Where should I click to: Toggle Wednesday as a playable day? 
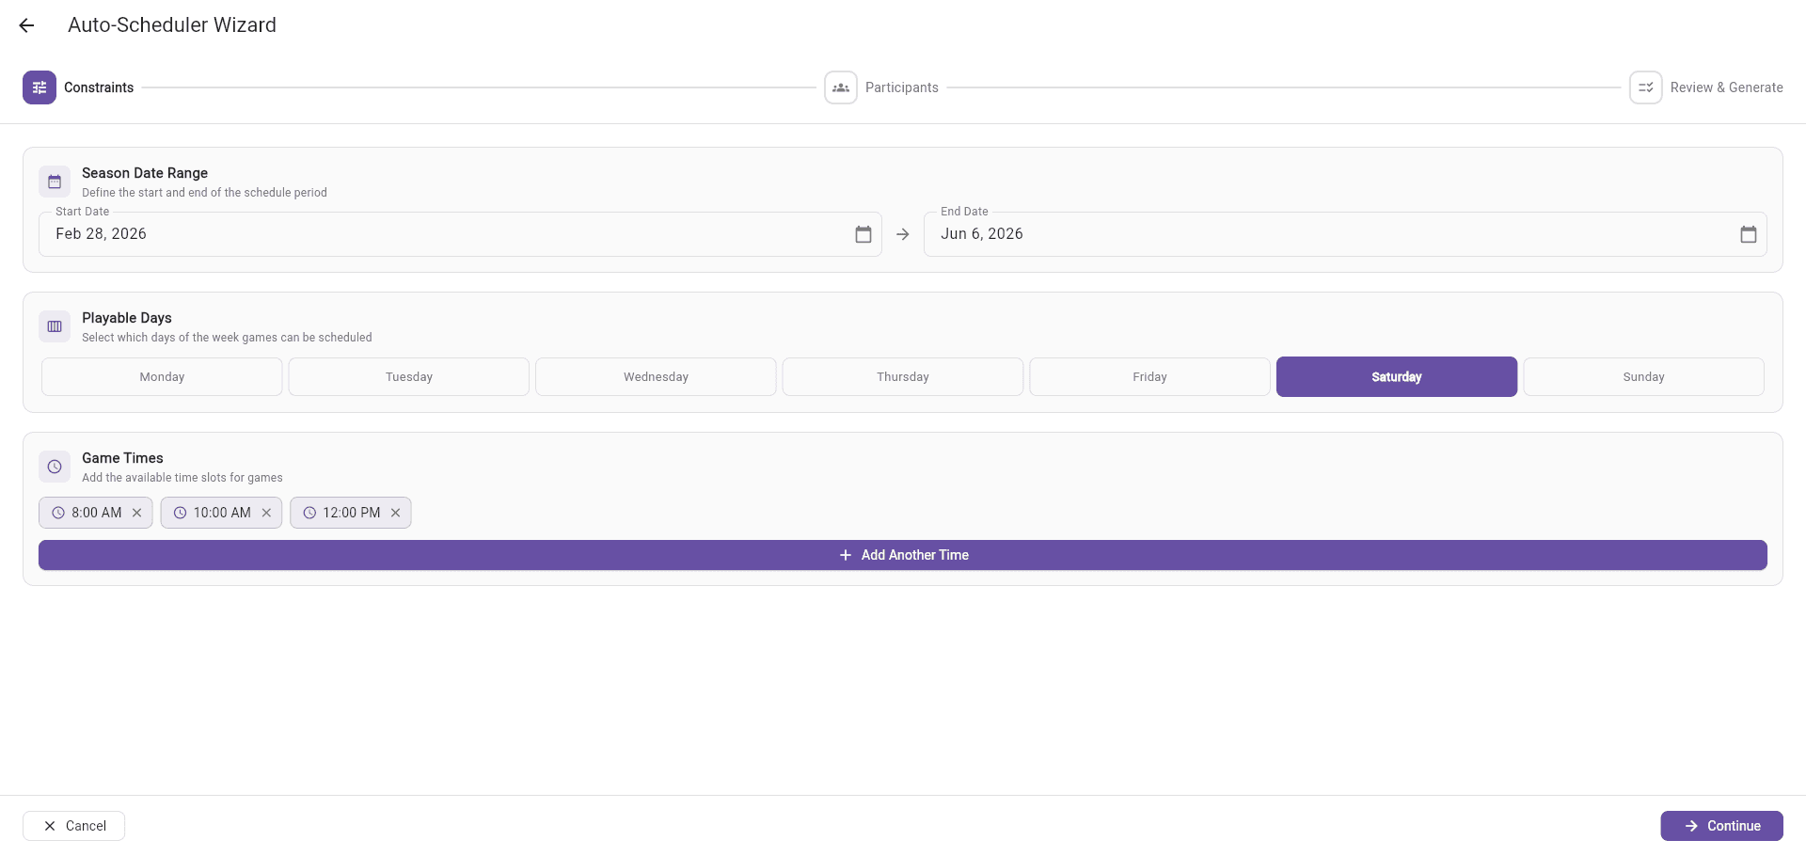point(656,376)
